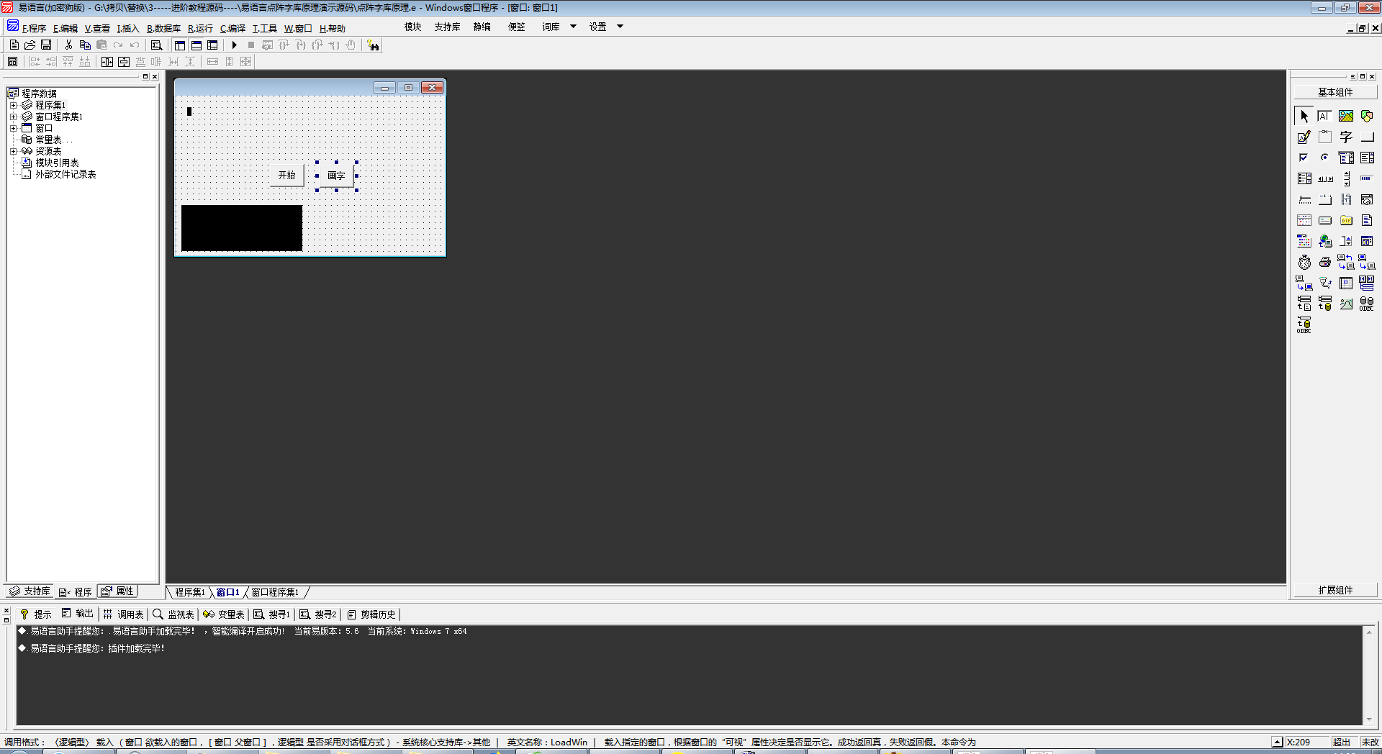Select 模块引用表 in program tree

coord(57,163)
